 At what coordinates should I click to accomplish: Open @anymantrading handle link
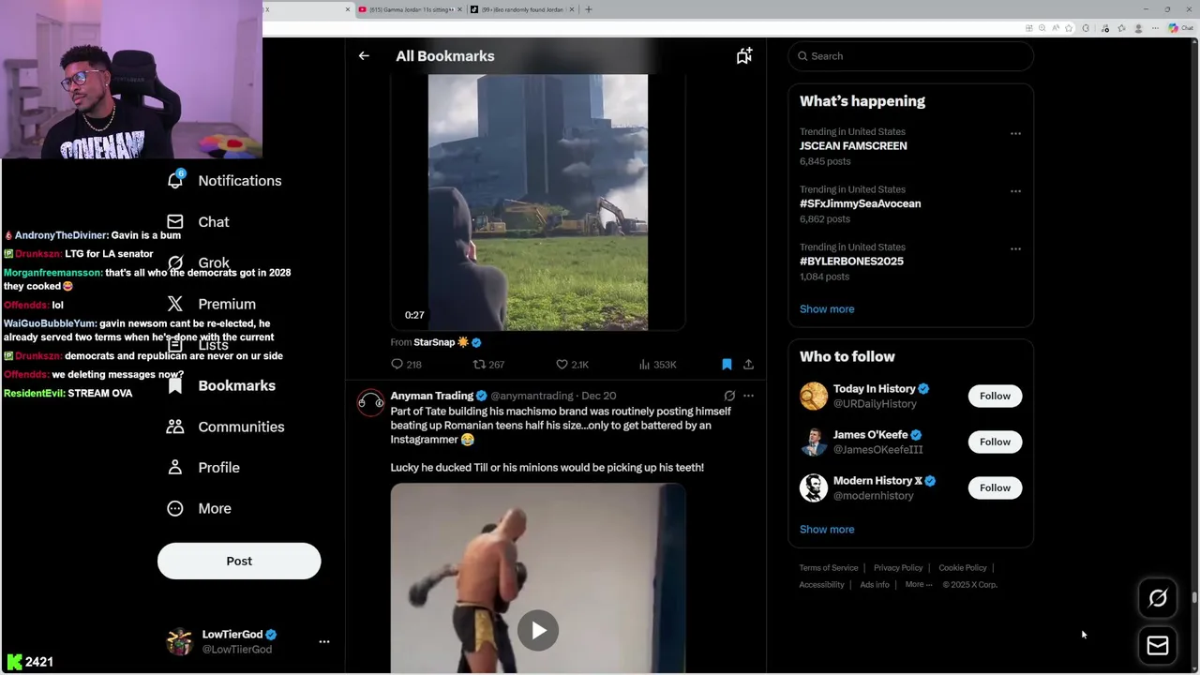(532, 397)
